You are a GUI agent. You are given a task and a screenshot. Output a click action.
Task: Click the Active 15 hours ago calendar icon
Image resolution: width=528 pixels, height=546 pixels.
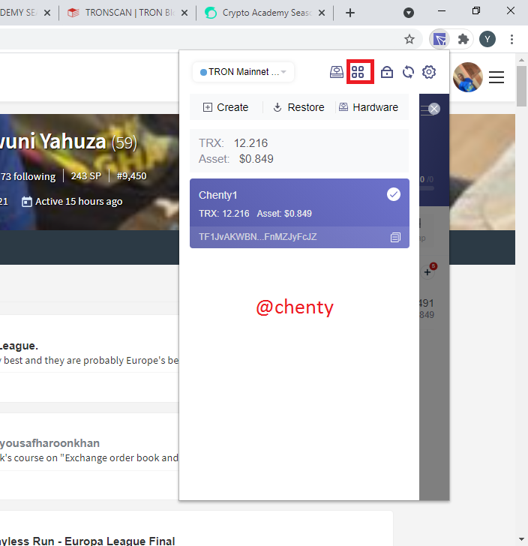(x=26, y=202)
